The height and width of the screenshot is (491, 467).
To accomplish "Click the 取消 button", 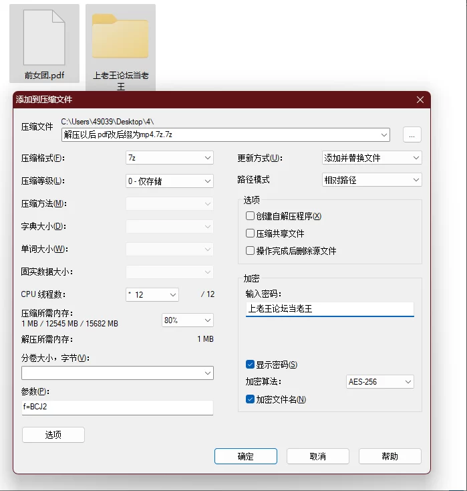I will click(318, 456).
